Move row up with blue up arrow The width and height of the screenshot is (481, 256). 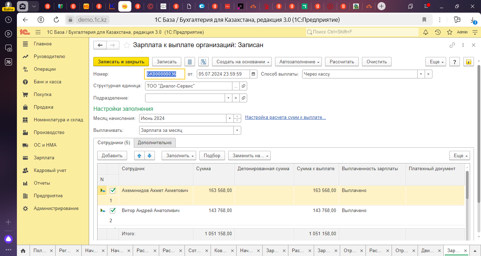coord(139,155)
